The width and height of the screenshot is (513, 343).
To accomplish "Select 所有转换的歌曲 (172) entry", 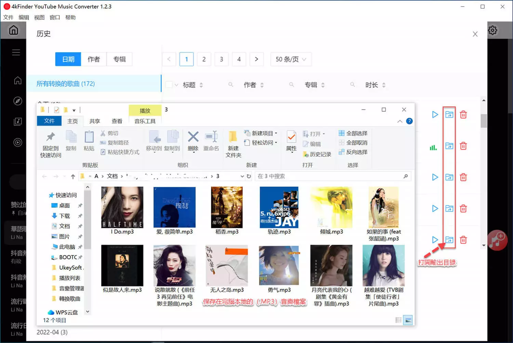I will pyautogui.click(x=94, y=84).
